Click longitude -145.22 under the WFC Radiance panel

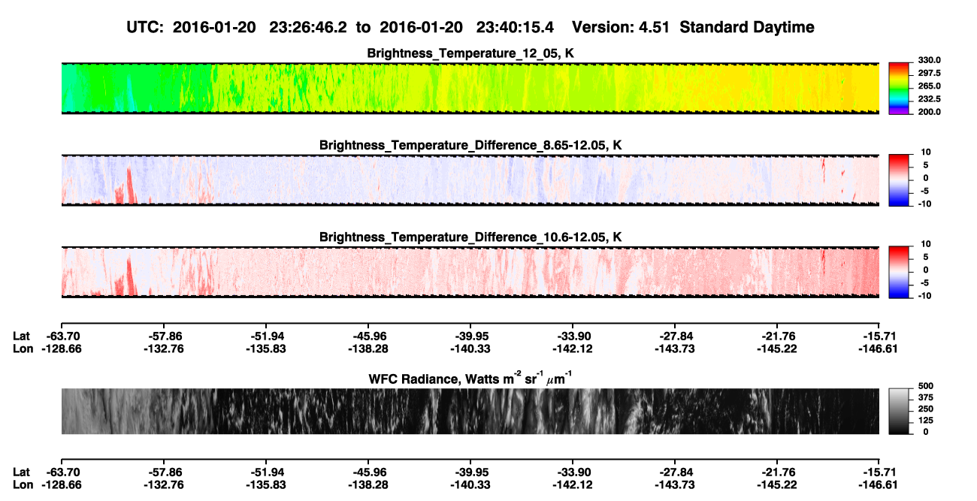(x=778, y=484)
